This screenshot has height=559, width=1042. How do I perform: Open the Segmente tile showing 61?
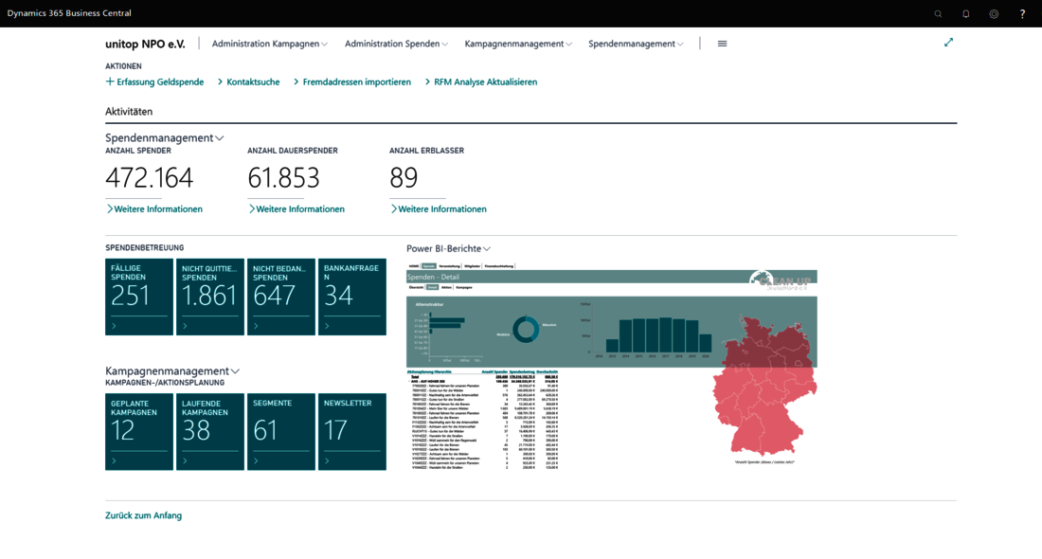click(281, 432)
